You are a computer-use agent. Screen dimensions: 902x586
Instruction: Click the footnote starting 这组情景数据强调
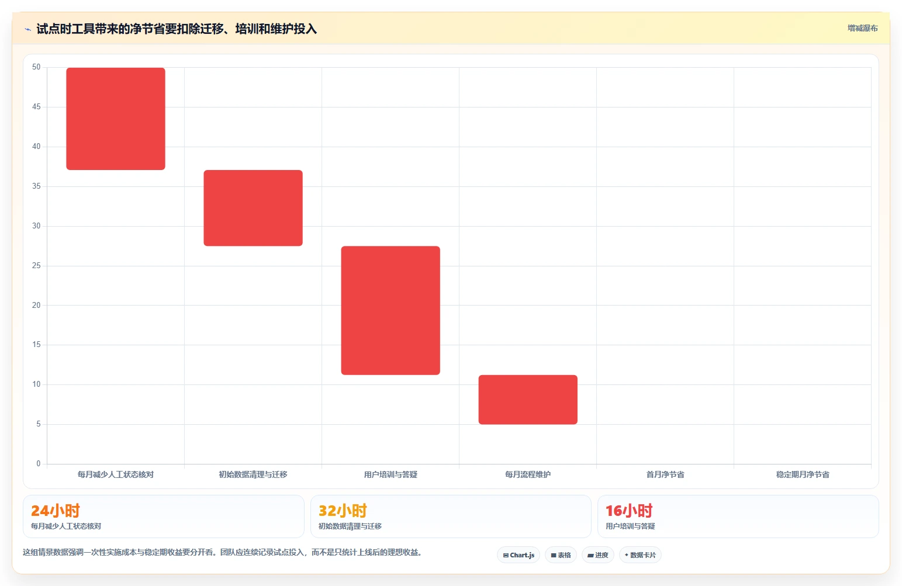point(222,552)
